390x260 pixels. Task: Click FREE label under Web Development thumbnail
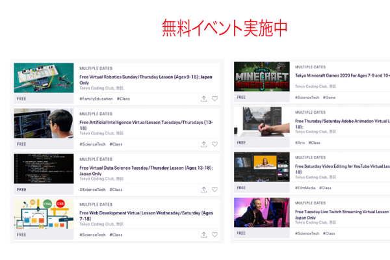pos(21,235)
